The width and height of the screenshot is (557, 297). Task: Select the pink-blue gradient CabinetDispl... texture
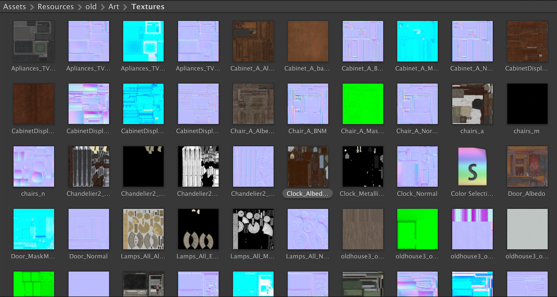89,104
